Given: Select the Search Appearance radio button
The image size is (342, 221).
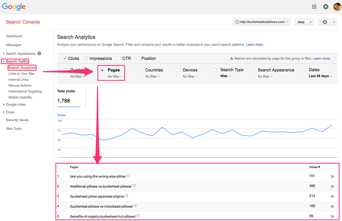Looking at the screenshot, I should click(252, 70).
